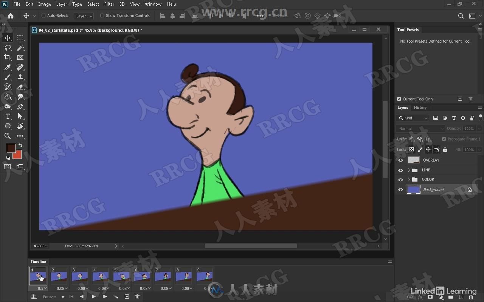
Task: Open the Edit Toolbar ellipsis
Action: (20, 136)
